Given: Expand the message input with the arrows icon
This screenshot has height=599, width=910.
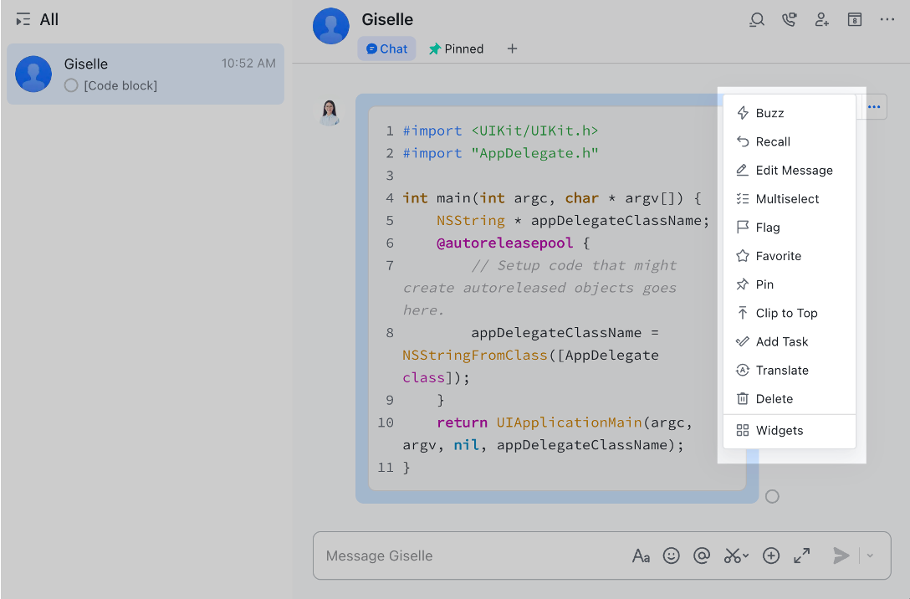Looking at the screenshot, I should [x=801, y=555].
